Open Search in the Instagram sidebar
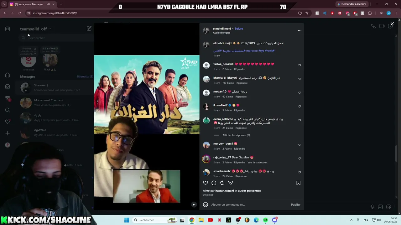This screenshot has height=225, width=401. pos(8,110)
